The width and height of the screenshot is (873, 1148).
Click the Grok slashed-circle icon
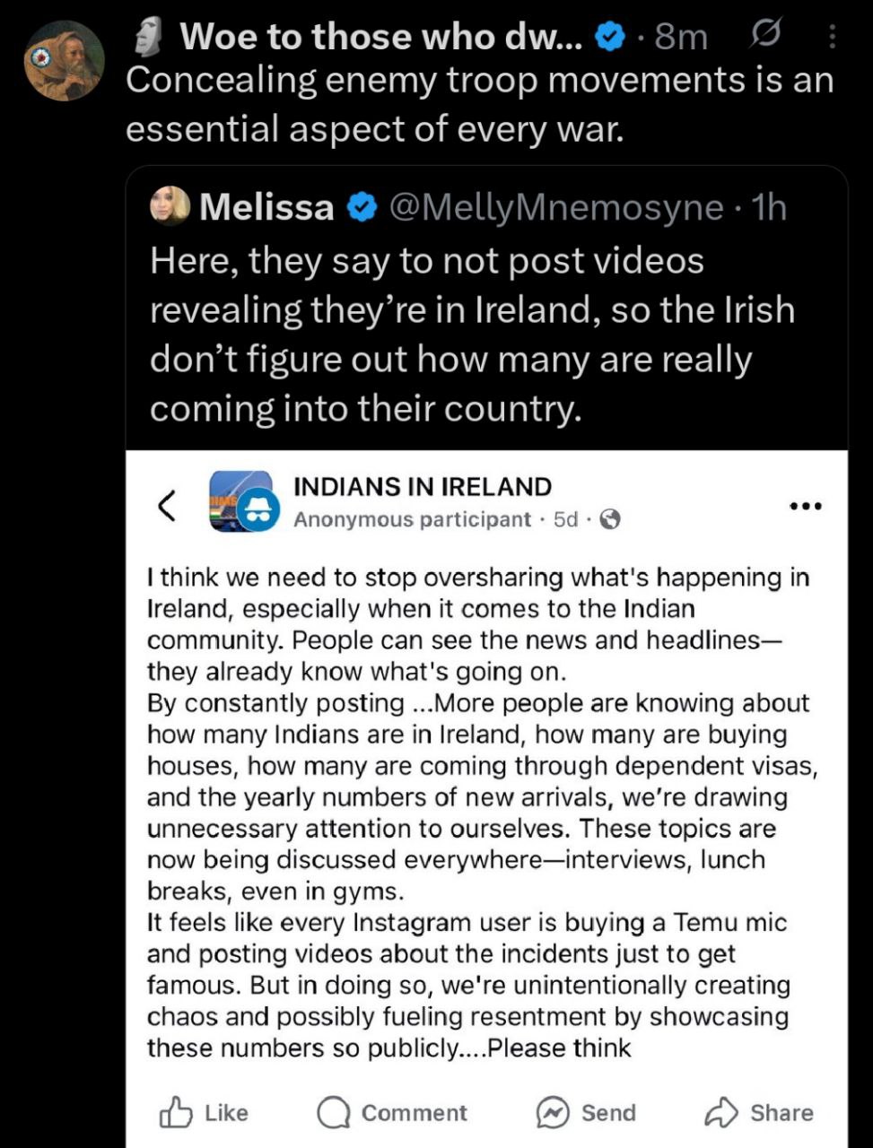coord(764,35)
